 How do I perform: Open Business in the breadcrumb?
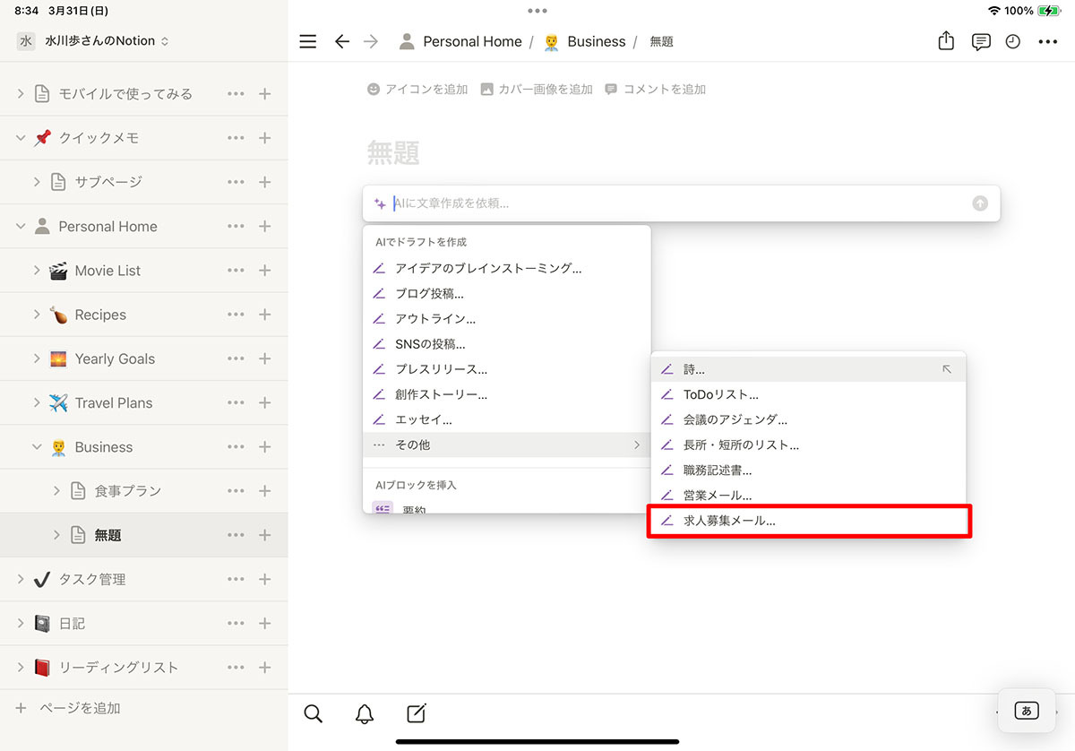click(x=584, y=41)
